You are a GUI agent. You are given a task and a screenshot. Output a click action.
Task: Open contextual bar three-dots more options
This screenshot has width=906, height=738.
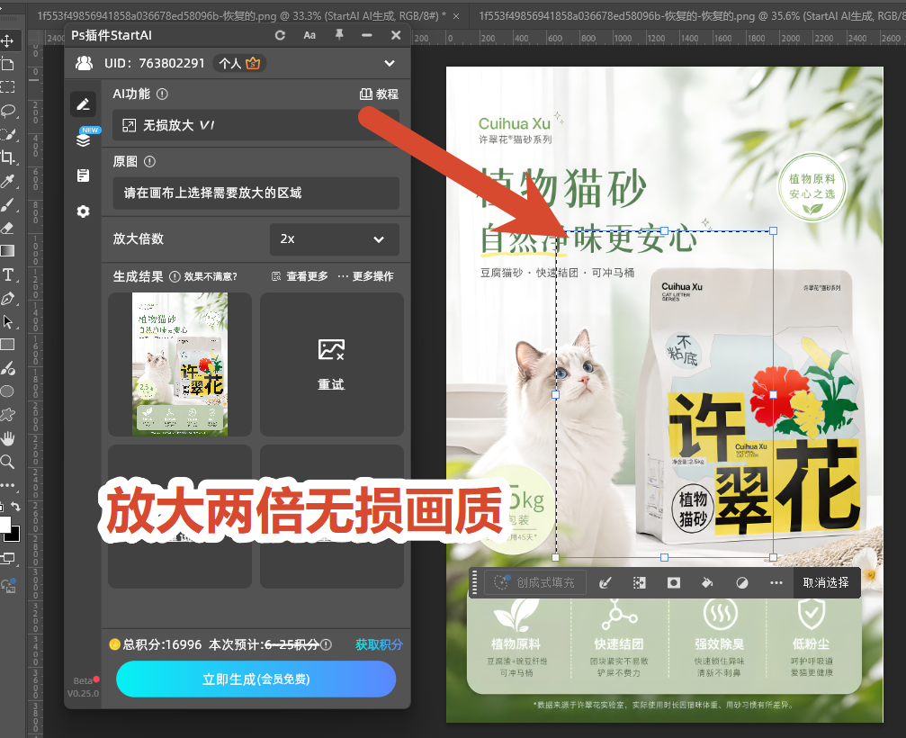776,583
